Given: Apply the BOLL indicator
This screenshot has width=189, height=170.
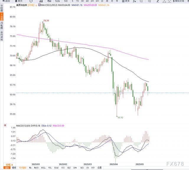Looking at the screenshot, I should click(x=43, y=168).
